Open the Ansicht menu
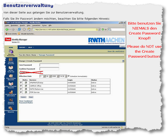 [22, 25]
